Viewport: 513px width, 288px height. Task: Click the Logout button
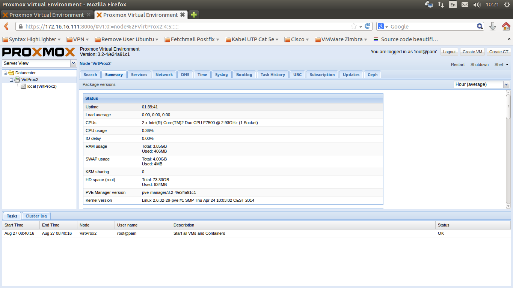[449, 52]
